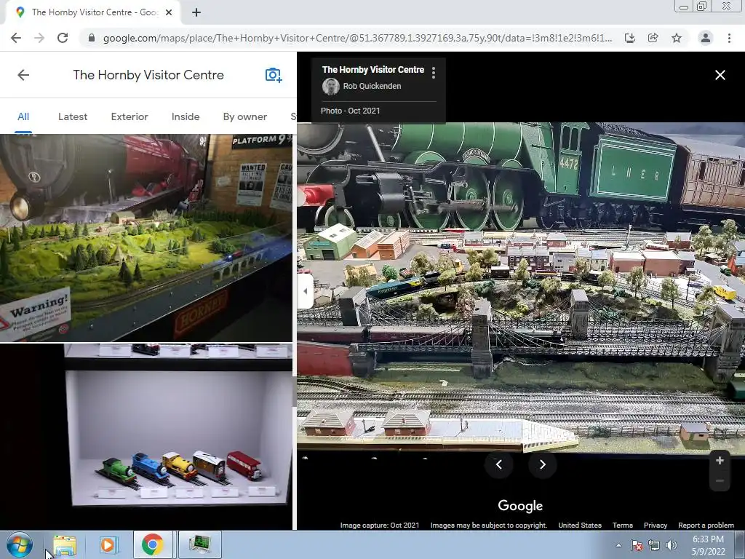745x559 pixels.
Task: Switch to the Inside tab
Action: (186, 116)
